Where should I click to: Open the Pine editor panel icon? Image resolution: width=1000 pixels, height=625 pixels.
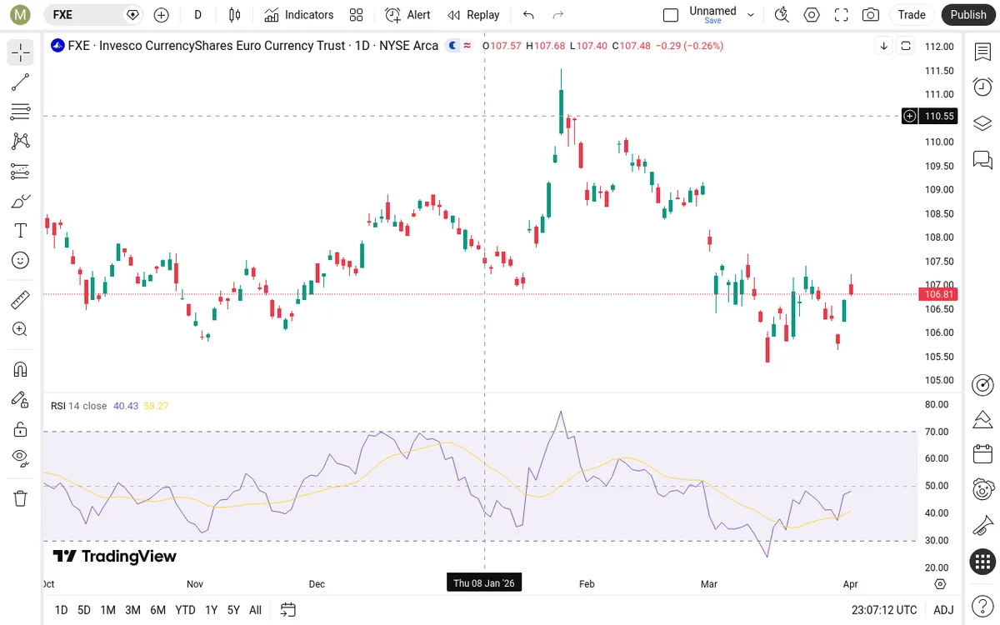point(983,418)
